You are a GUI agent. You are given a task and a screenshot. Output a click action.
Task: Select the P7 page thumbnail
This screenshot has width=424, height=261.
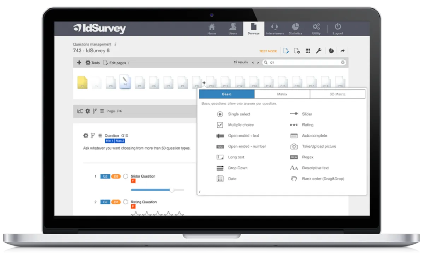168,82
